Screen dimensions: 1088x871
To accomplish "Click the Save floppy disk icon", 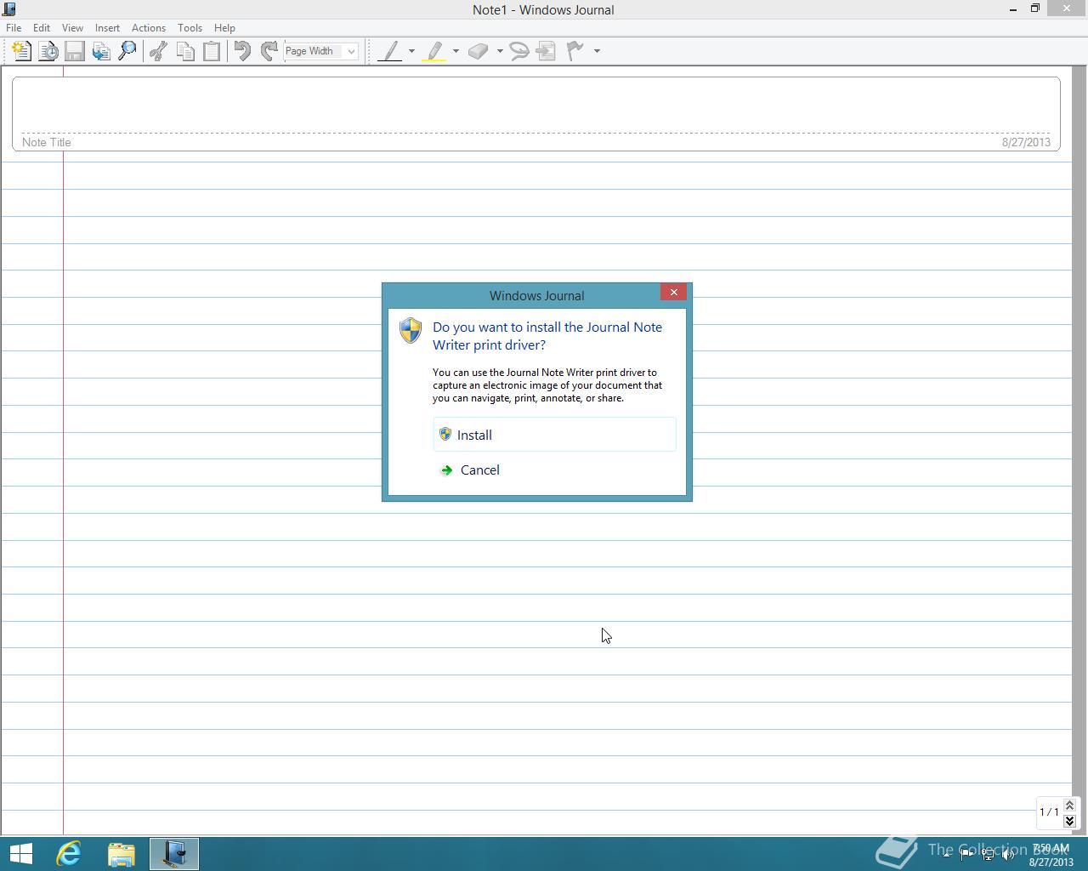I will click(x=75, y=51).
